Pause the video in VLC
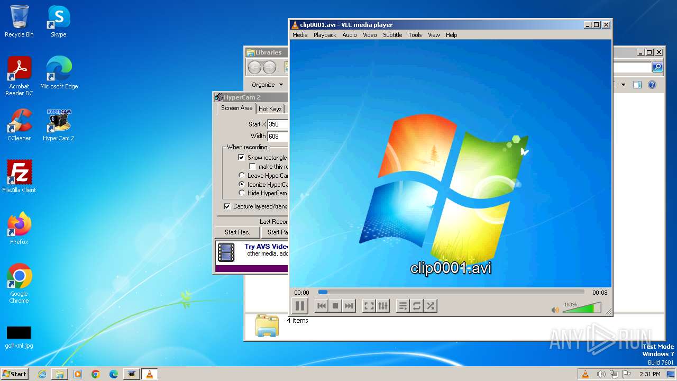The width and height of the screenshot is (677, 381). 300,306
